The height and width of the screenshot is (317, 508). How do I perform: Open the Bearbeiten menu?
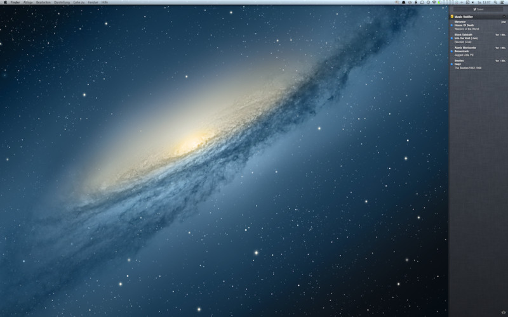point(43,3)
